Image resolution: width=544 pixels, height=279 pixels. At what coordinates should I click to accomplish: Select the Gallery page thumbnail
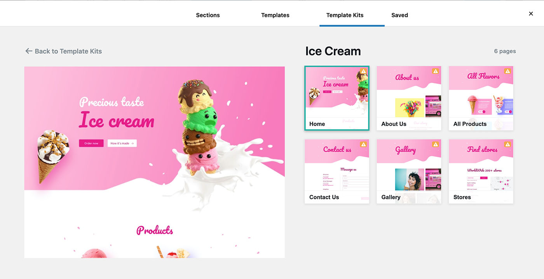click(x=409, y=172)
